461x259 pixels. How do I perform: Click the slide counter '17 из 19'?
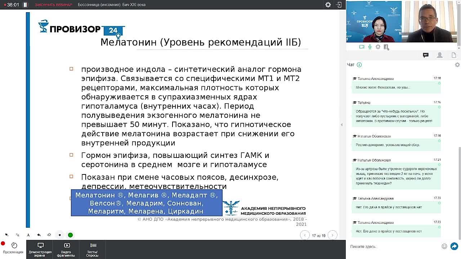tap(319, 236)
